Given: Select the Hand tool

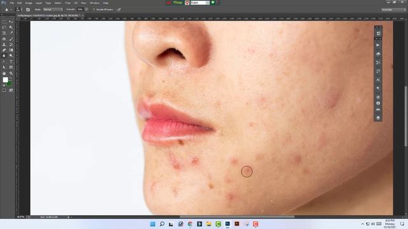Looking at the screenshot, I should pos(4,74).
